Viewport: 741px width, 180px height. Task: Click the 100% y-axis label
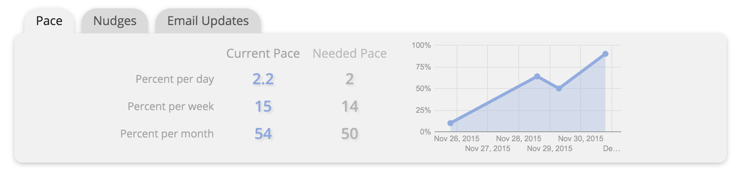[421, 45]
